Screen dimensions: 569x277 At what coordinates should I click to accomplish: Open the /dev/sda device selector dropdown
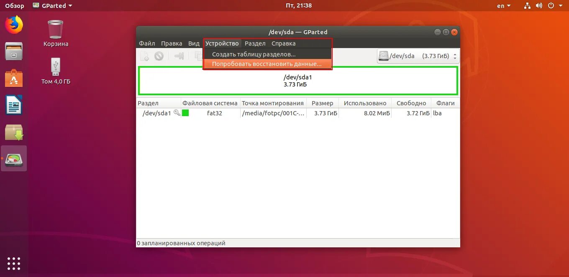[418, 56]
